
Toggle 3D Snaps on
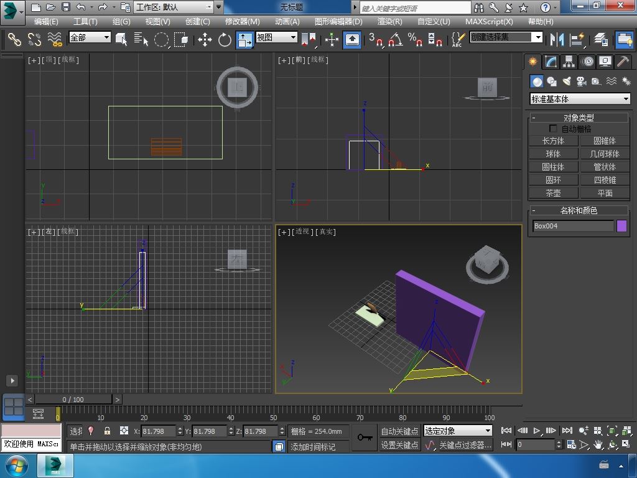[376, 39]
